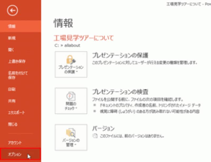Open the プレゼンテーションの保護 dropdown button

(x=71, y=64)
